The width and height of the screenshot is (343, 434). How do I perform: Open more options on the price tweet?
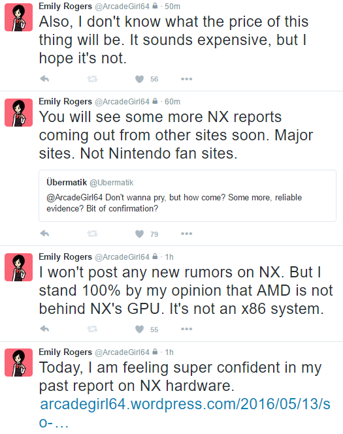tap(186, 79)
